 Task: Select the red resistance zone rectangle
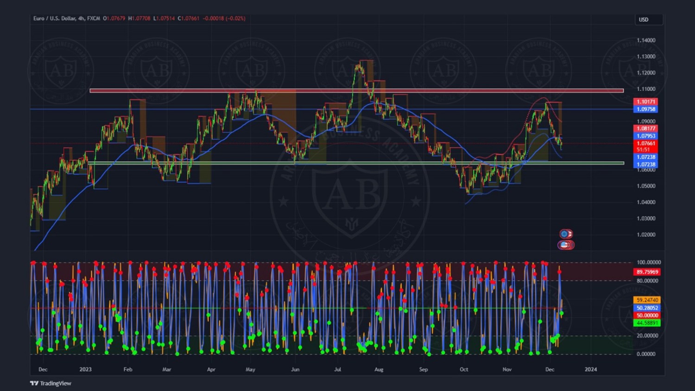[357, 91]
